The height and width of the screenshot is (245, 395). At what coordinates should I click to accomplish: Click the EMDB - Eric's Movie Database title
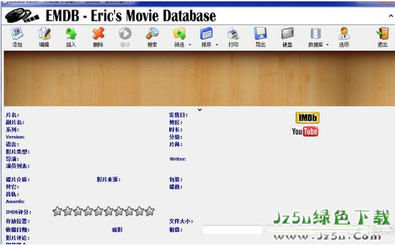click(x=131, y=16)
